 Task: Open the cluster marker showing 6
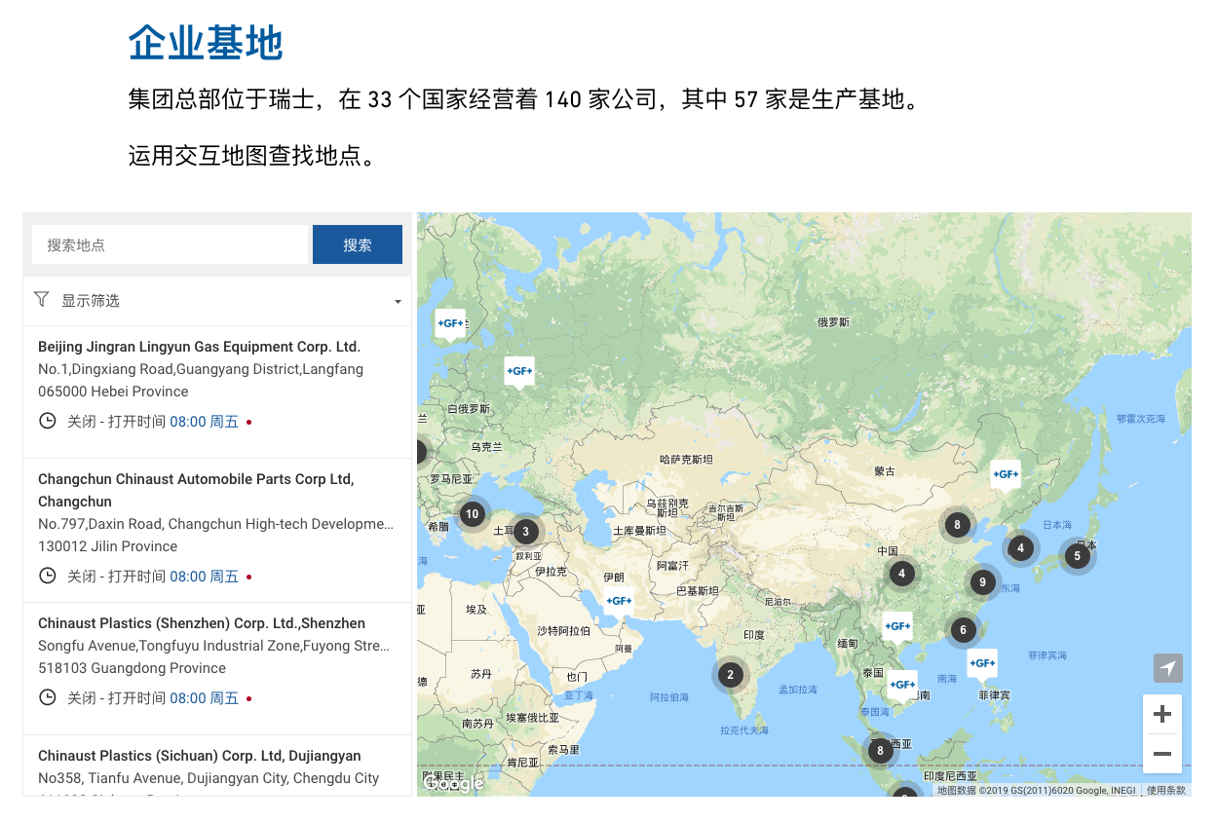point(963,629)
